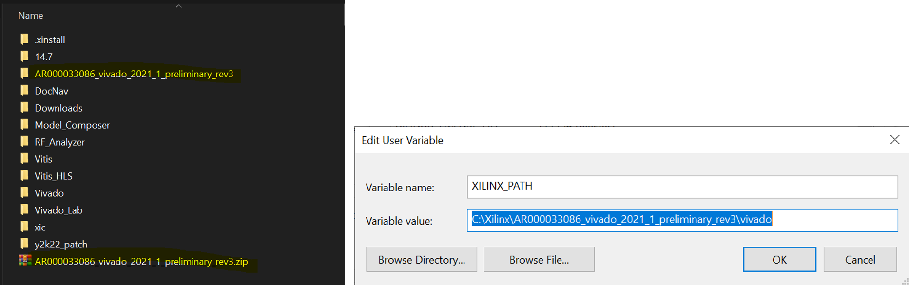This screenshot has height=285, width=909.
Task: Click the RF_Analyzer folder icon
Action: pos(24,141)
